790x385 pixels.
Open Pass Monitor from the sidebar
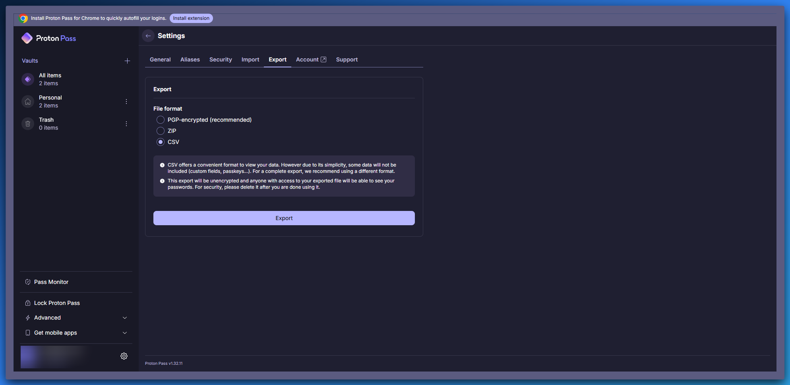click(x=51, y=282)
